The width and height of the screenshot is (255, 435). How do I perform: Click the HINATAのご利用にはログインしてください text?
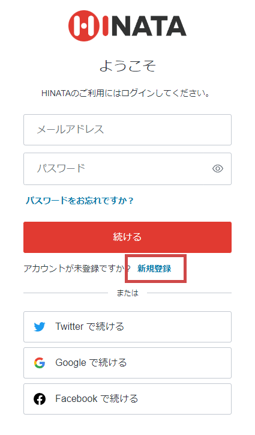126,93
